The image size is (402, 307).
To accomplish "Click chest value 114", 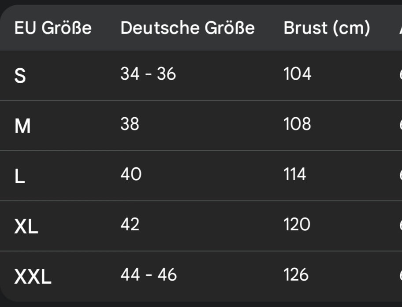I will pyautogui.click(x=295, y=174).
